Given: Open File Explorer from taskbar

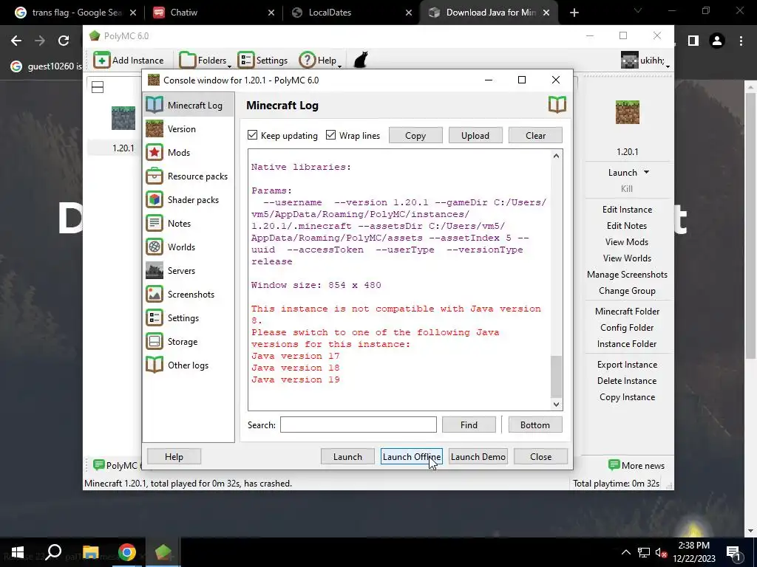Looking at the screenshot, I should (90, 552).
